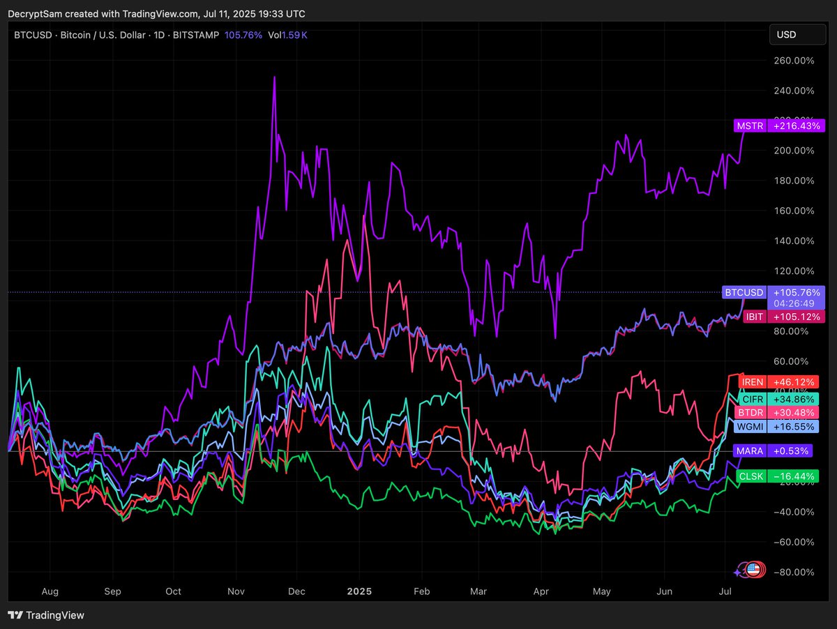
Task: Select the MARA series label
Action: coord(751,451)
